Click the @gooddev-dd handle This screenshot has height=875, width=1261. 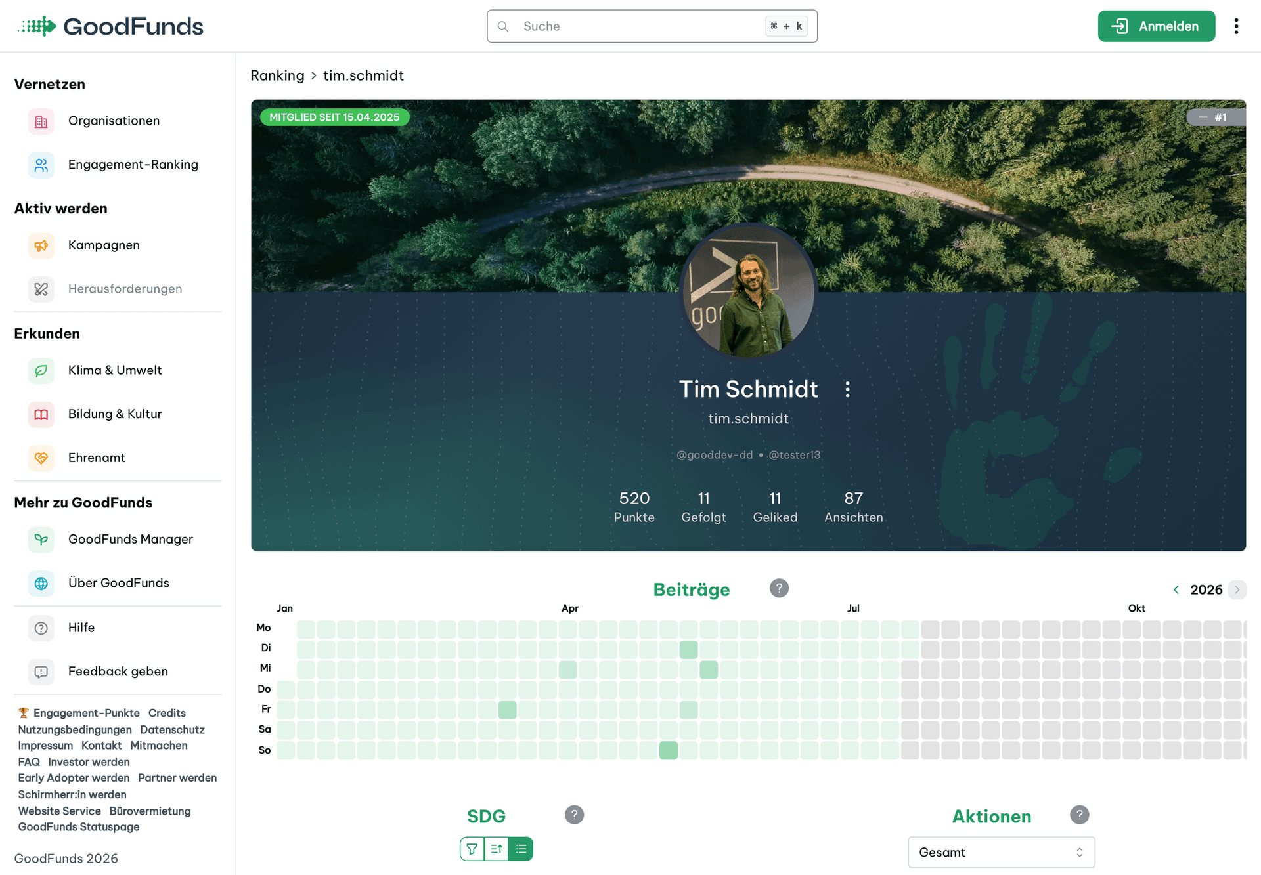click(x=715, y=455)
